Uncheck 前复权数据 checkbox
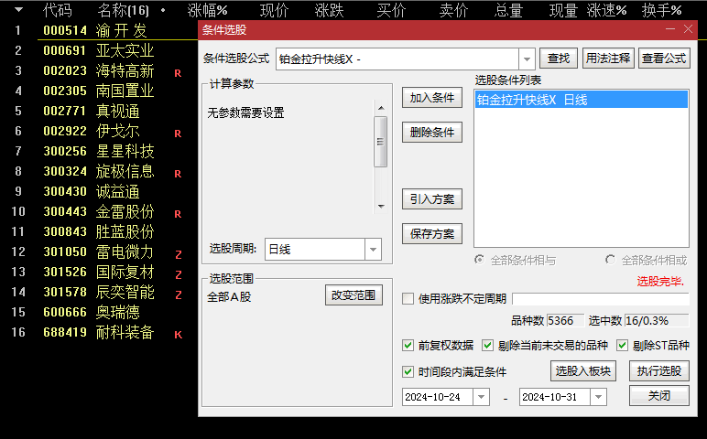Screen dimensions: 707x439 [408, 346]
